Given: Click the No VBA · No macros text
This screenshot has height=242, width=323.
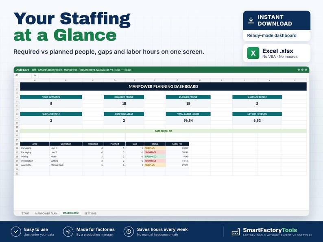Looking at the screenshot, I should click(x=280, y=56).
